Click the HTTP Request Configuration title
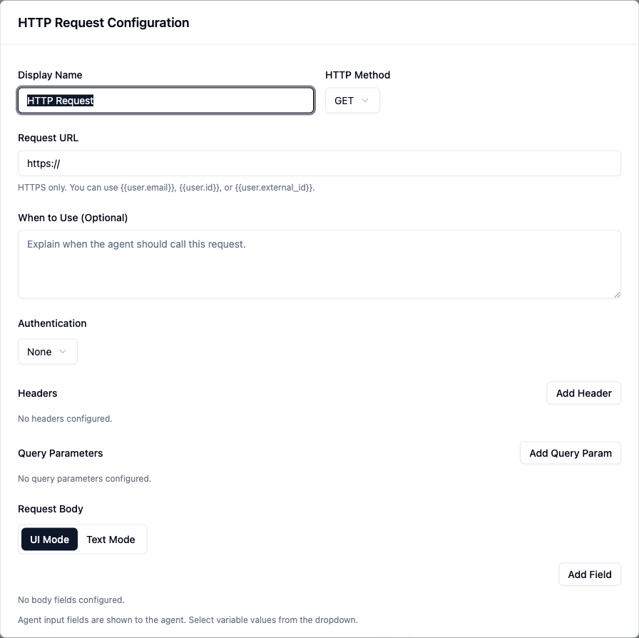 [103, 22]
